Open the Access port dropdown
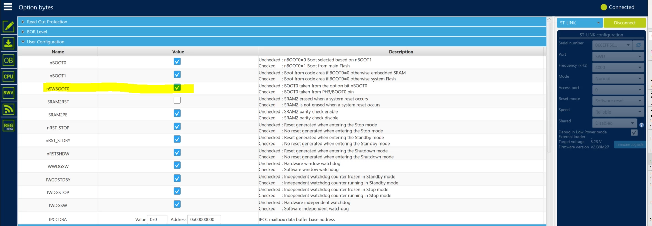Viewport: 652px width, 226px height. [x=618, y=90]
